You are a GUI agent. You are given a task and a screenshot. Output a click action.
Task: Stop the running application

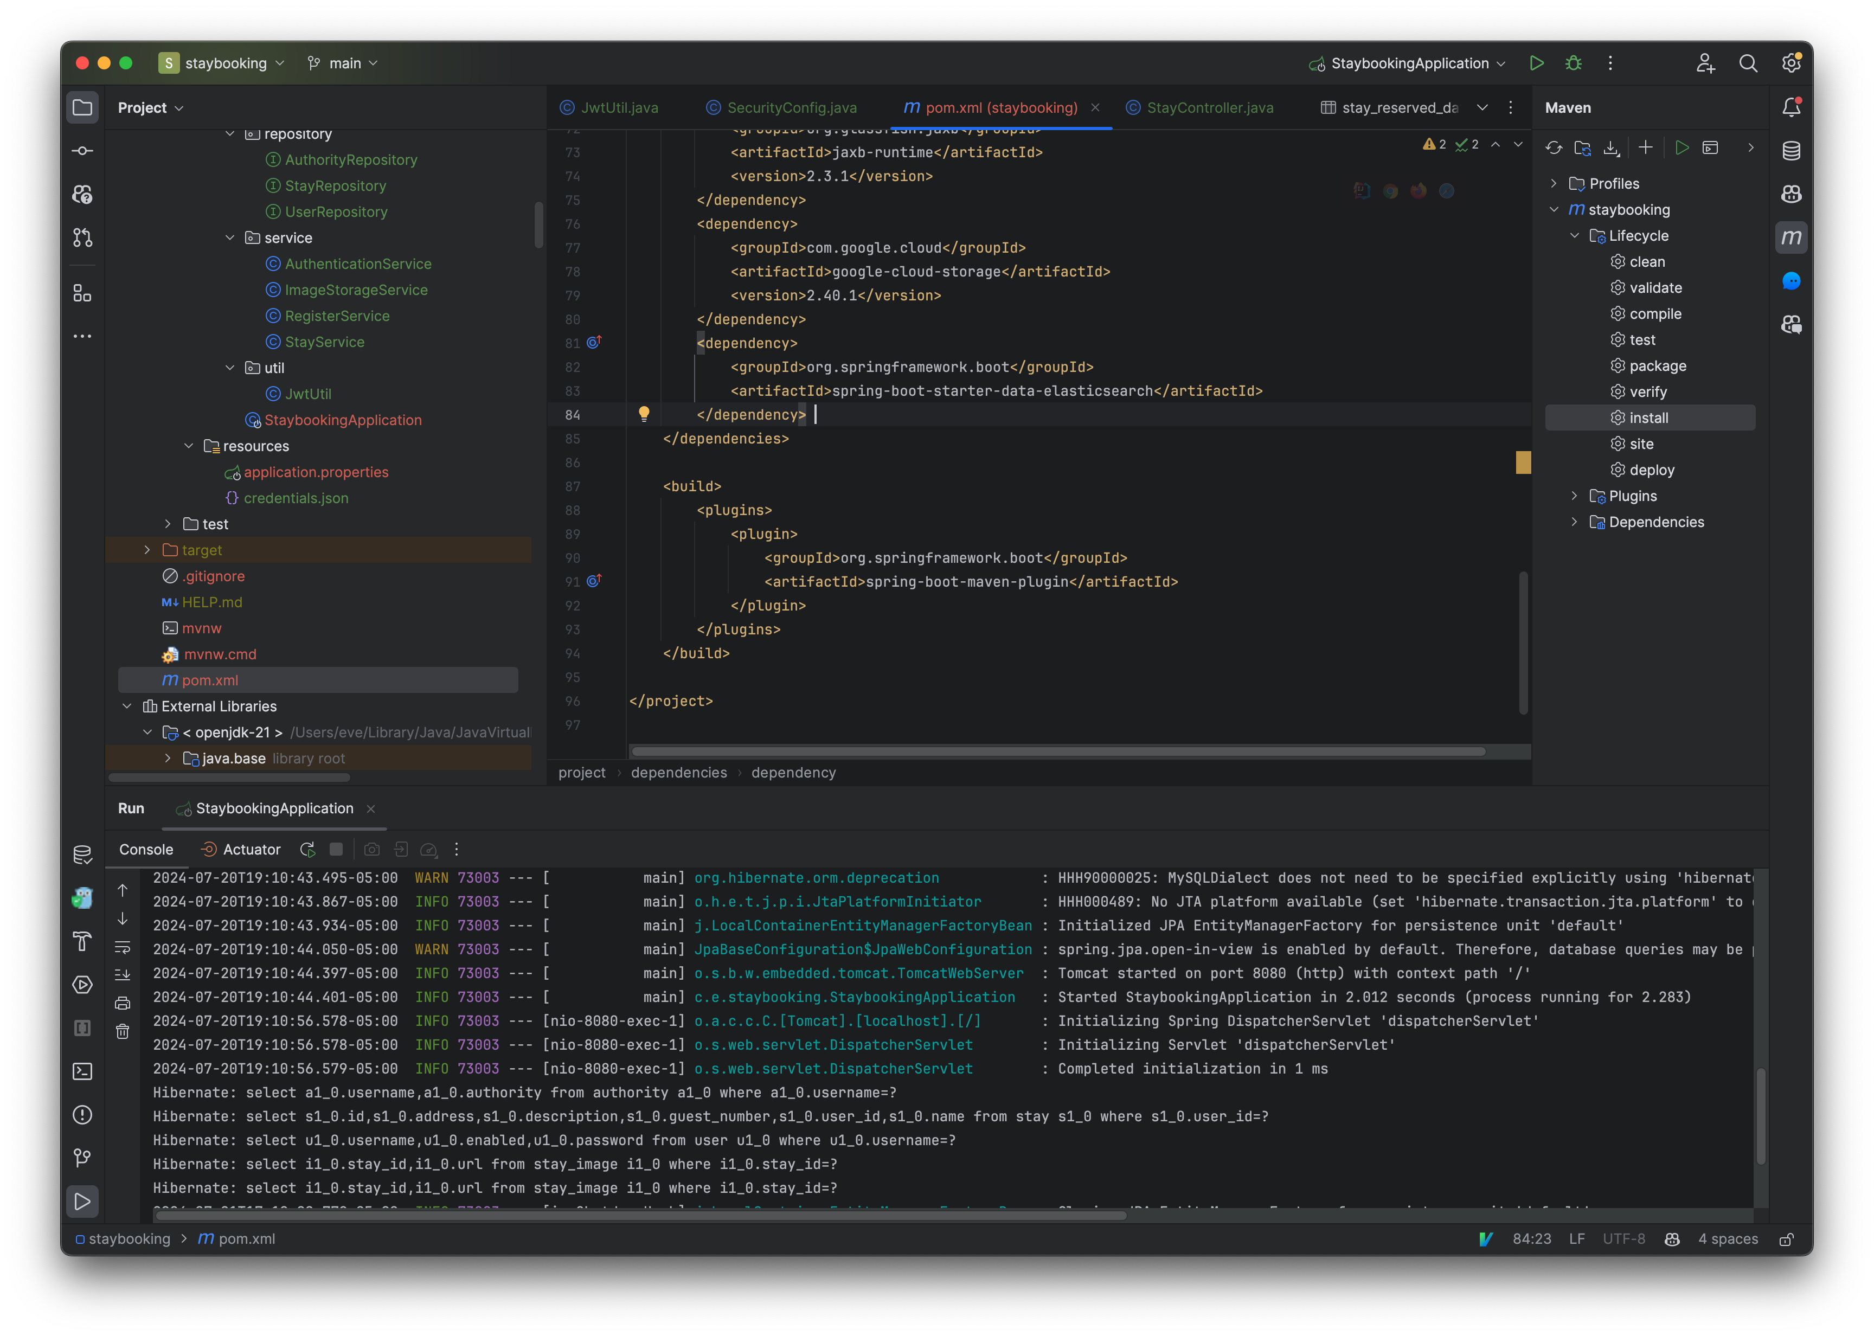tap(337, 849)
